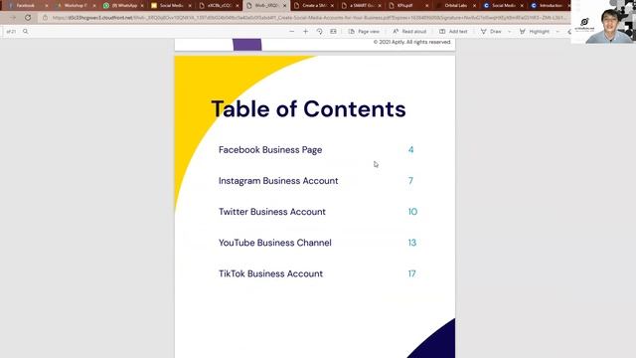Rotate the PDF page
The width and height of the screenshot is (636, 358).
pos(320,31)
